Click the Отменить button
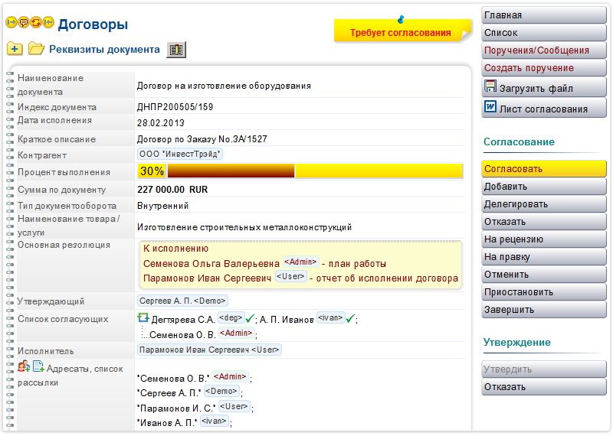613x436 pixels. pos(544,275)
